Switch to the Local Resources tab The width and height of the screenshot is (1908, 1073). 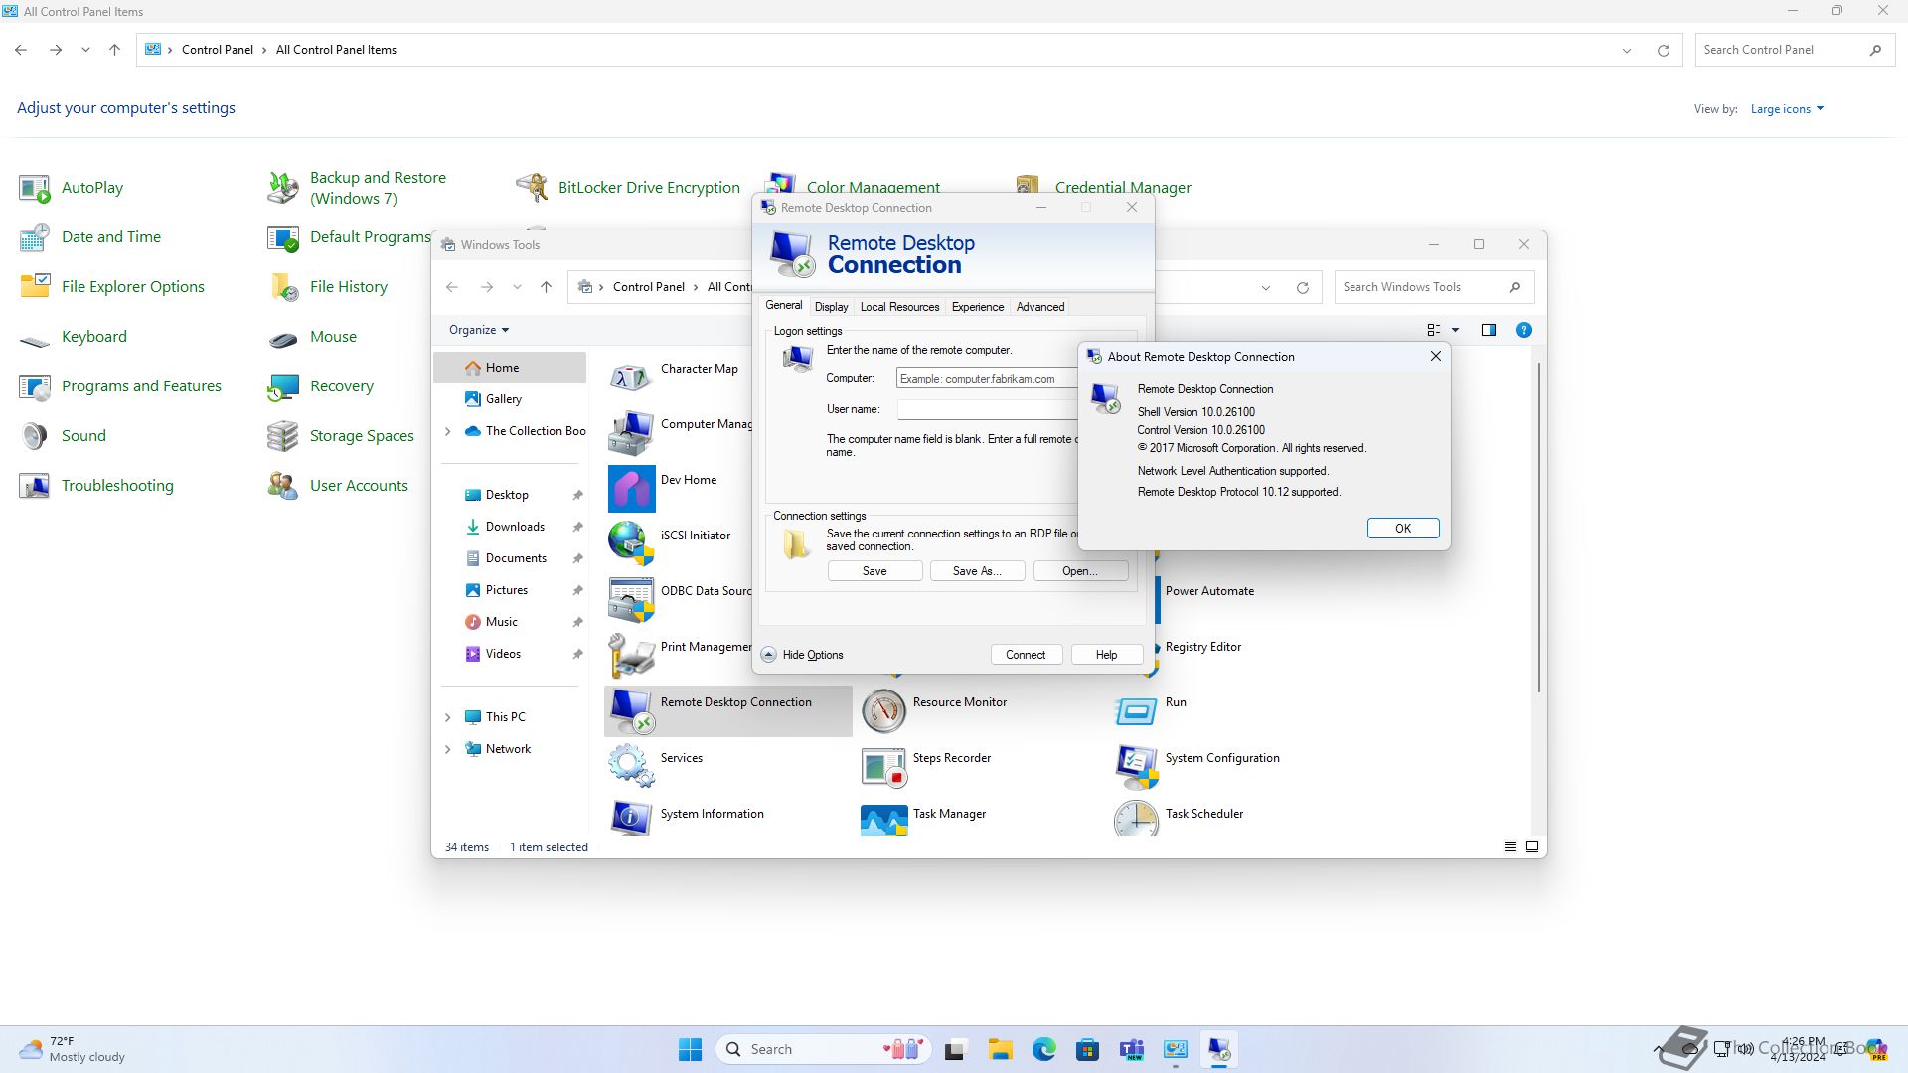click(x=899, y=307)
